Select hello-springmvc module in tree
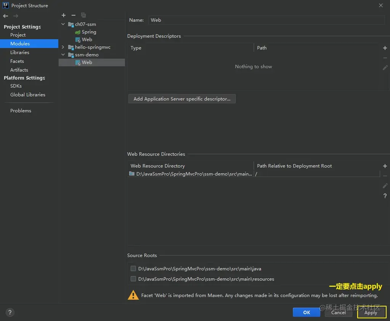This screenshot has width=390, height=321. point(93,47)
